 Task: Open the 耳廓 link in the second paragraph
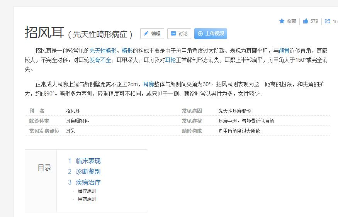[x=148, y=84]
